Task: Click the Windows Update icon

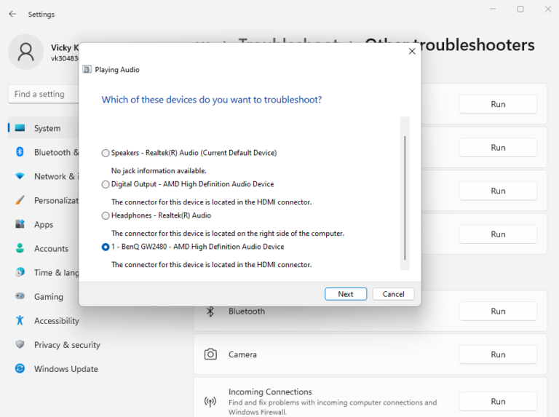Action: coord(20,369)
